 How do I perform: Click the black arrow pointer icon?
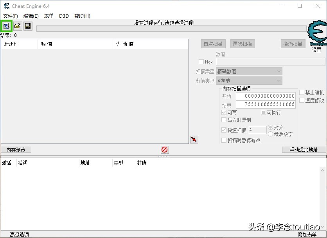tap(194, 139)
